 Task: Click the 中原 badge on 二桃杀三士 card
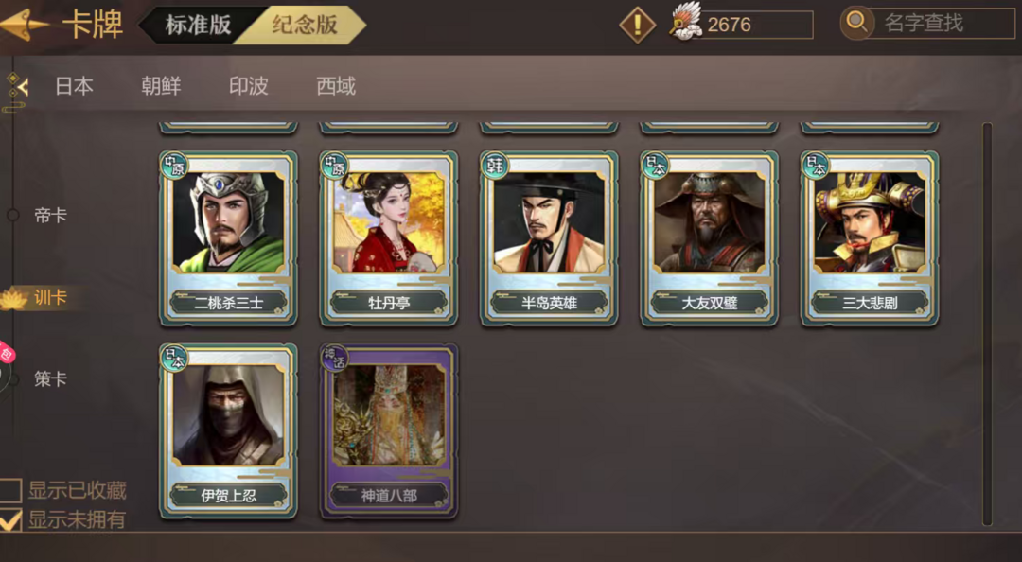click(x=174, y=166)
